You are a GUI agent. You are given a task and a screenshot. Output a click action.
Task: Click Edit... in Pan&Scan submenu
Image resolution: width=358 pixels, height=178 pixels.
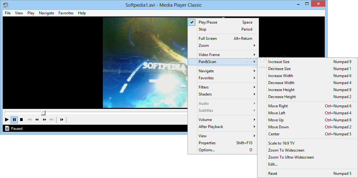[308, 164]
